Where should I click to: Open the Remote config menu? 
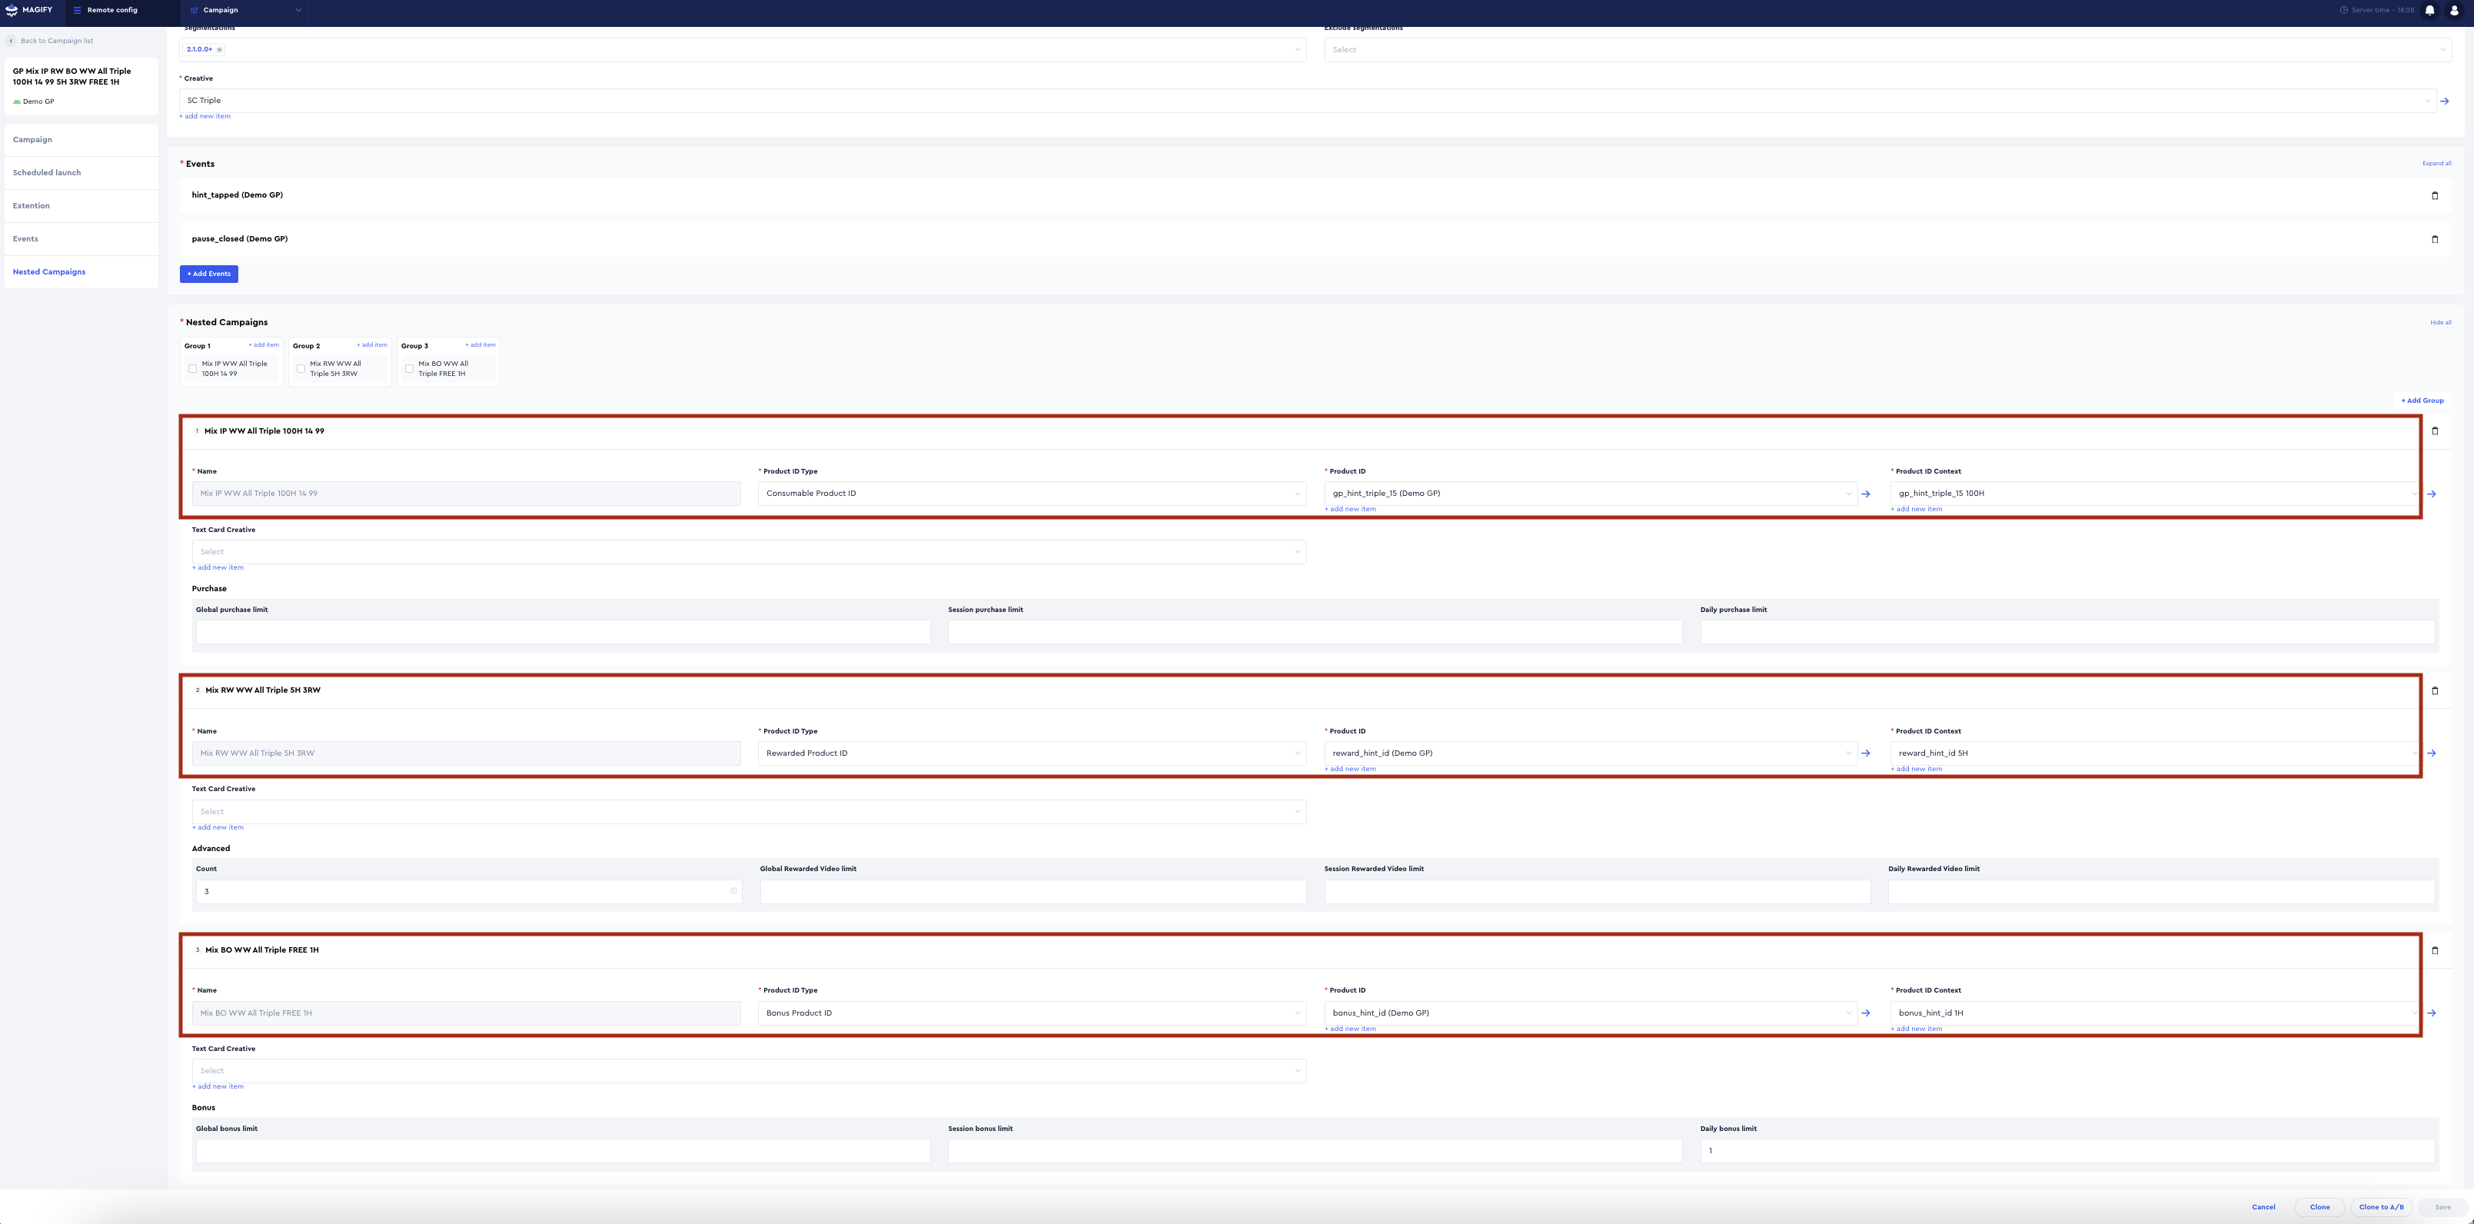coord(105,11)
